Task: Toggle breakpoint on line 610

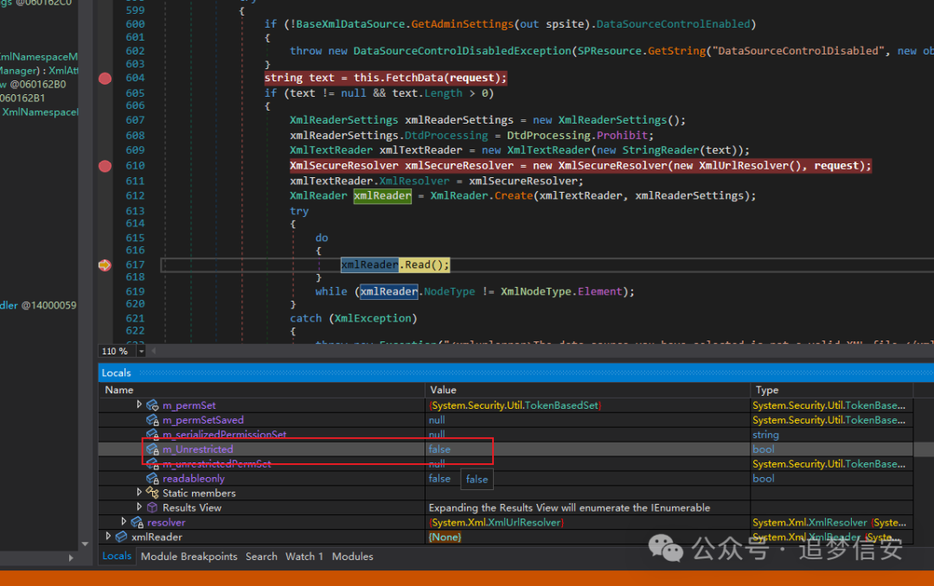Action: (105, 166)
